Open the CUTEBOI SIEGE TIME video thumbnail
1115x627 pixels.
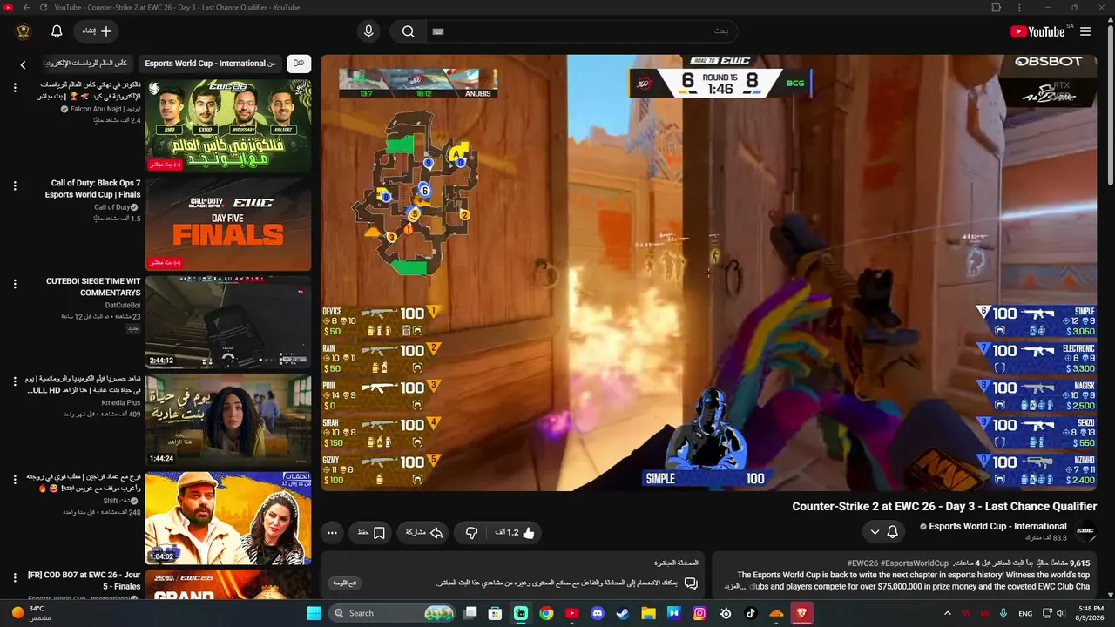(x=228, y=322)
